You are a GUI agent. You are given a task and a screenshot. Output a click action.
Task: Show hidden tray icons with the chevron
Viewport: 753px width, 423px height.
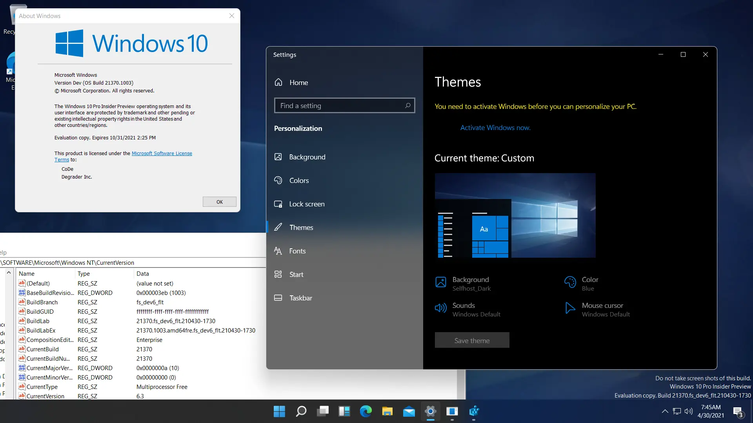pos(665,411)
